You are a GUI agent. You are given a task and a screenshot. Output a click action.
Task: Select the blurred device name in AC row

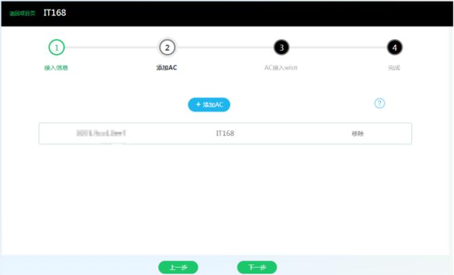coord(101,133)
